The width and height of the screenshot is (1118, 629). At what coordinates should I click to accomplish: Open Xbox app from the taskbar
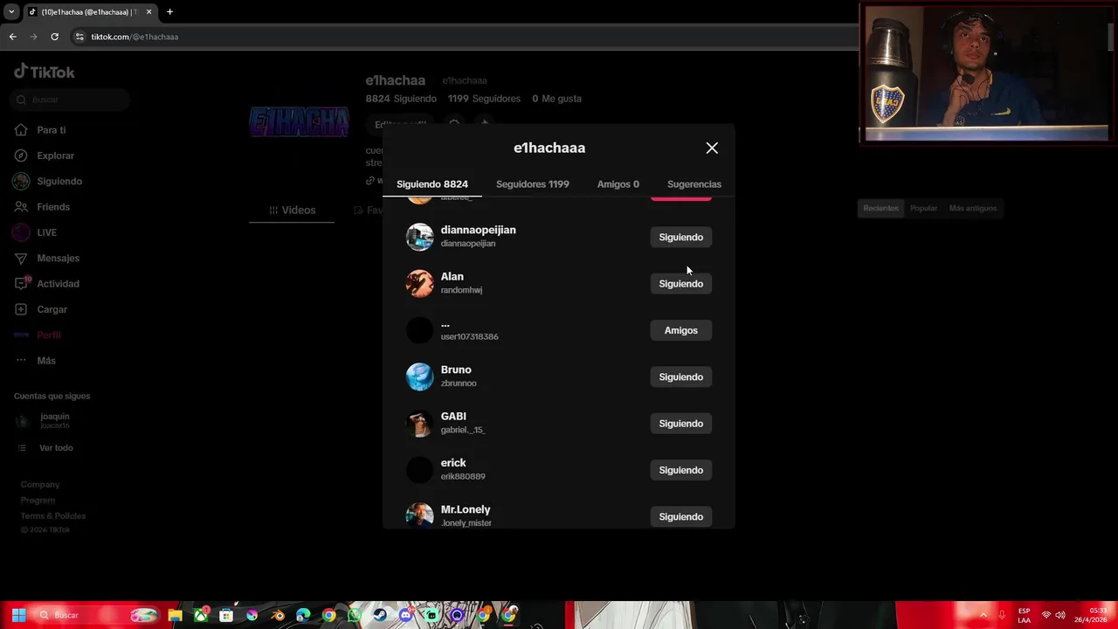201,615
